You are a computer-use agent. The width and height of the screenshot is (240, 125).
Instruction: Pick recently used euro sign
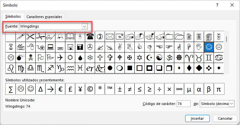tap(60, 89)
